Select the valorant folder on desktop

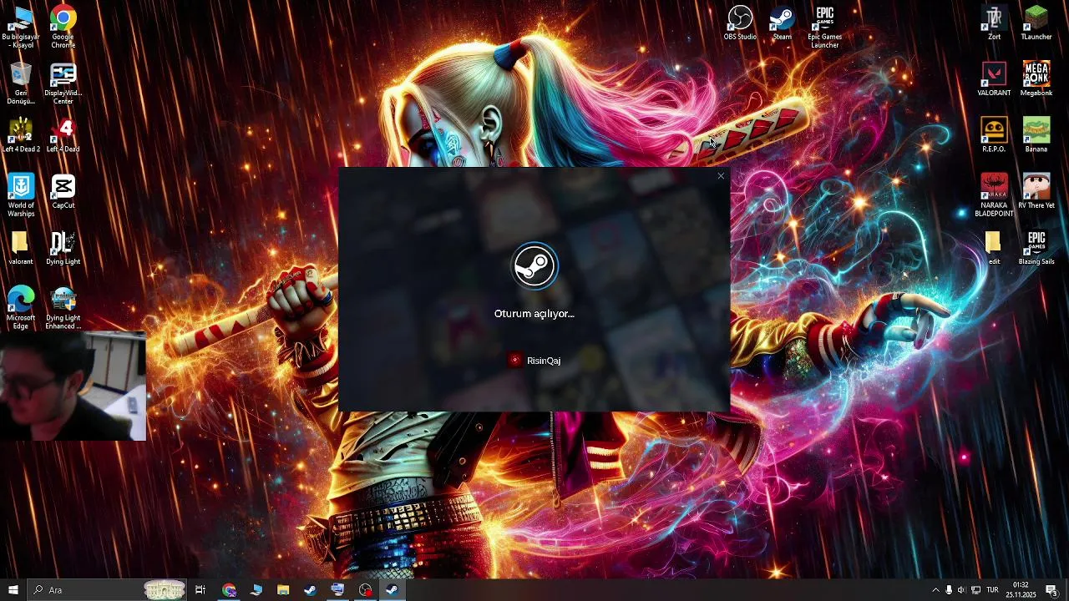click(21, 248)
